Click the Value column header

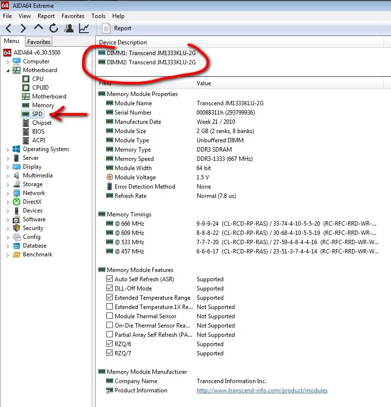288,83
